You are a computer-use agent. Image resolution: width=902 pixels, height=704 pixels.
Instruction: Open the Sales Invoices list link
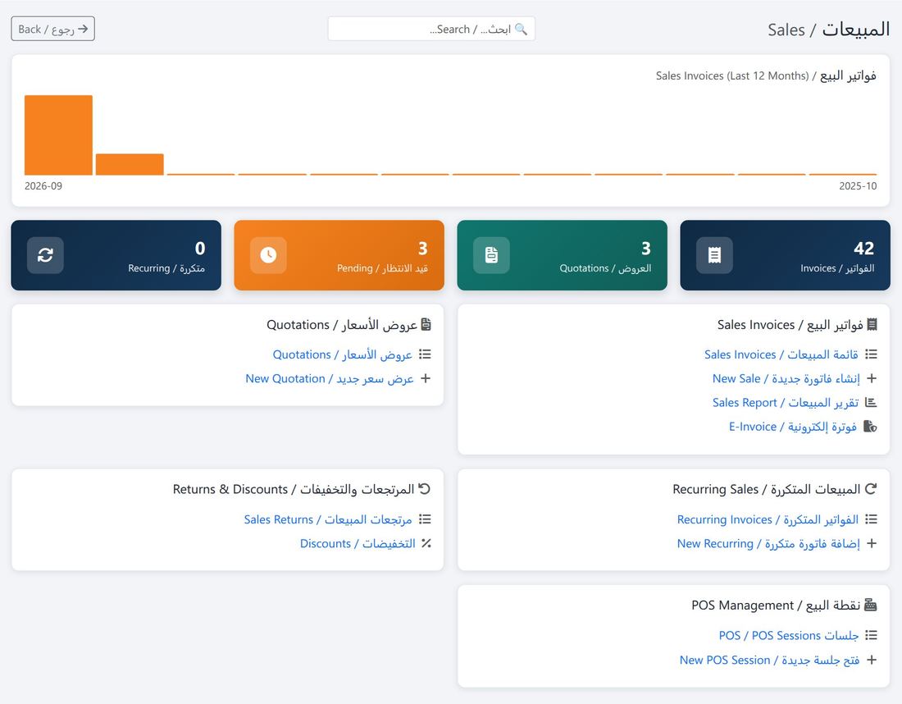[781, 354]
